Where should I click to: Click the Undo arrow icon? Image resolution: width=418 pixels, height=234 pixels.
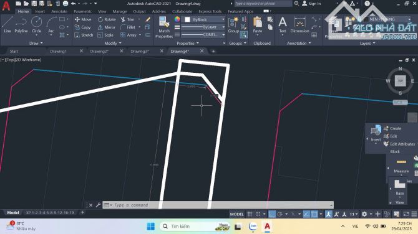pyautogui.click(x=74, y=4)
